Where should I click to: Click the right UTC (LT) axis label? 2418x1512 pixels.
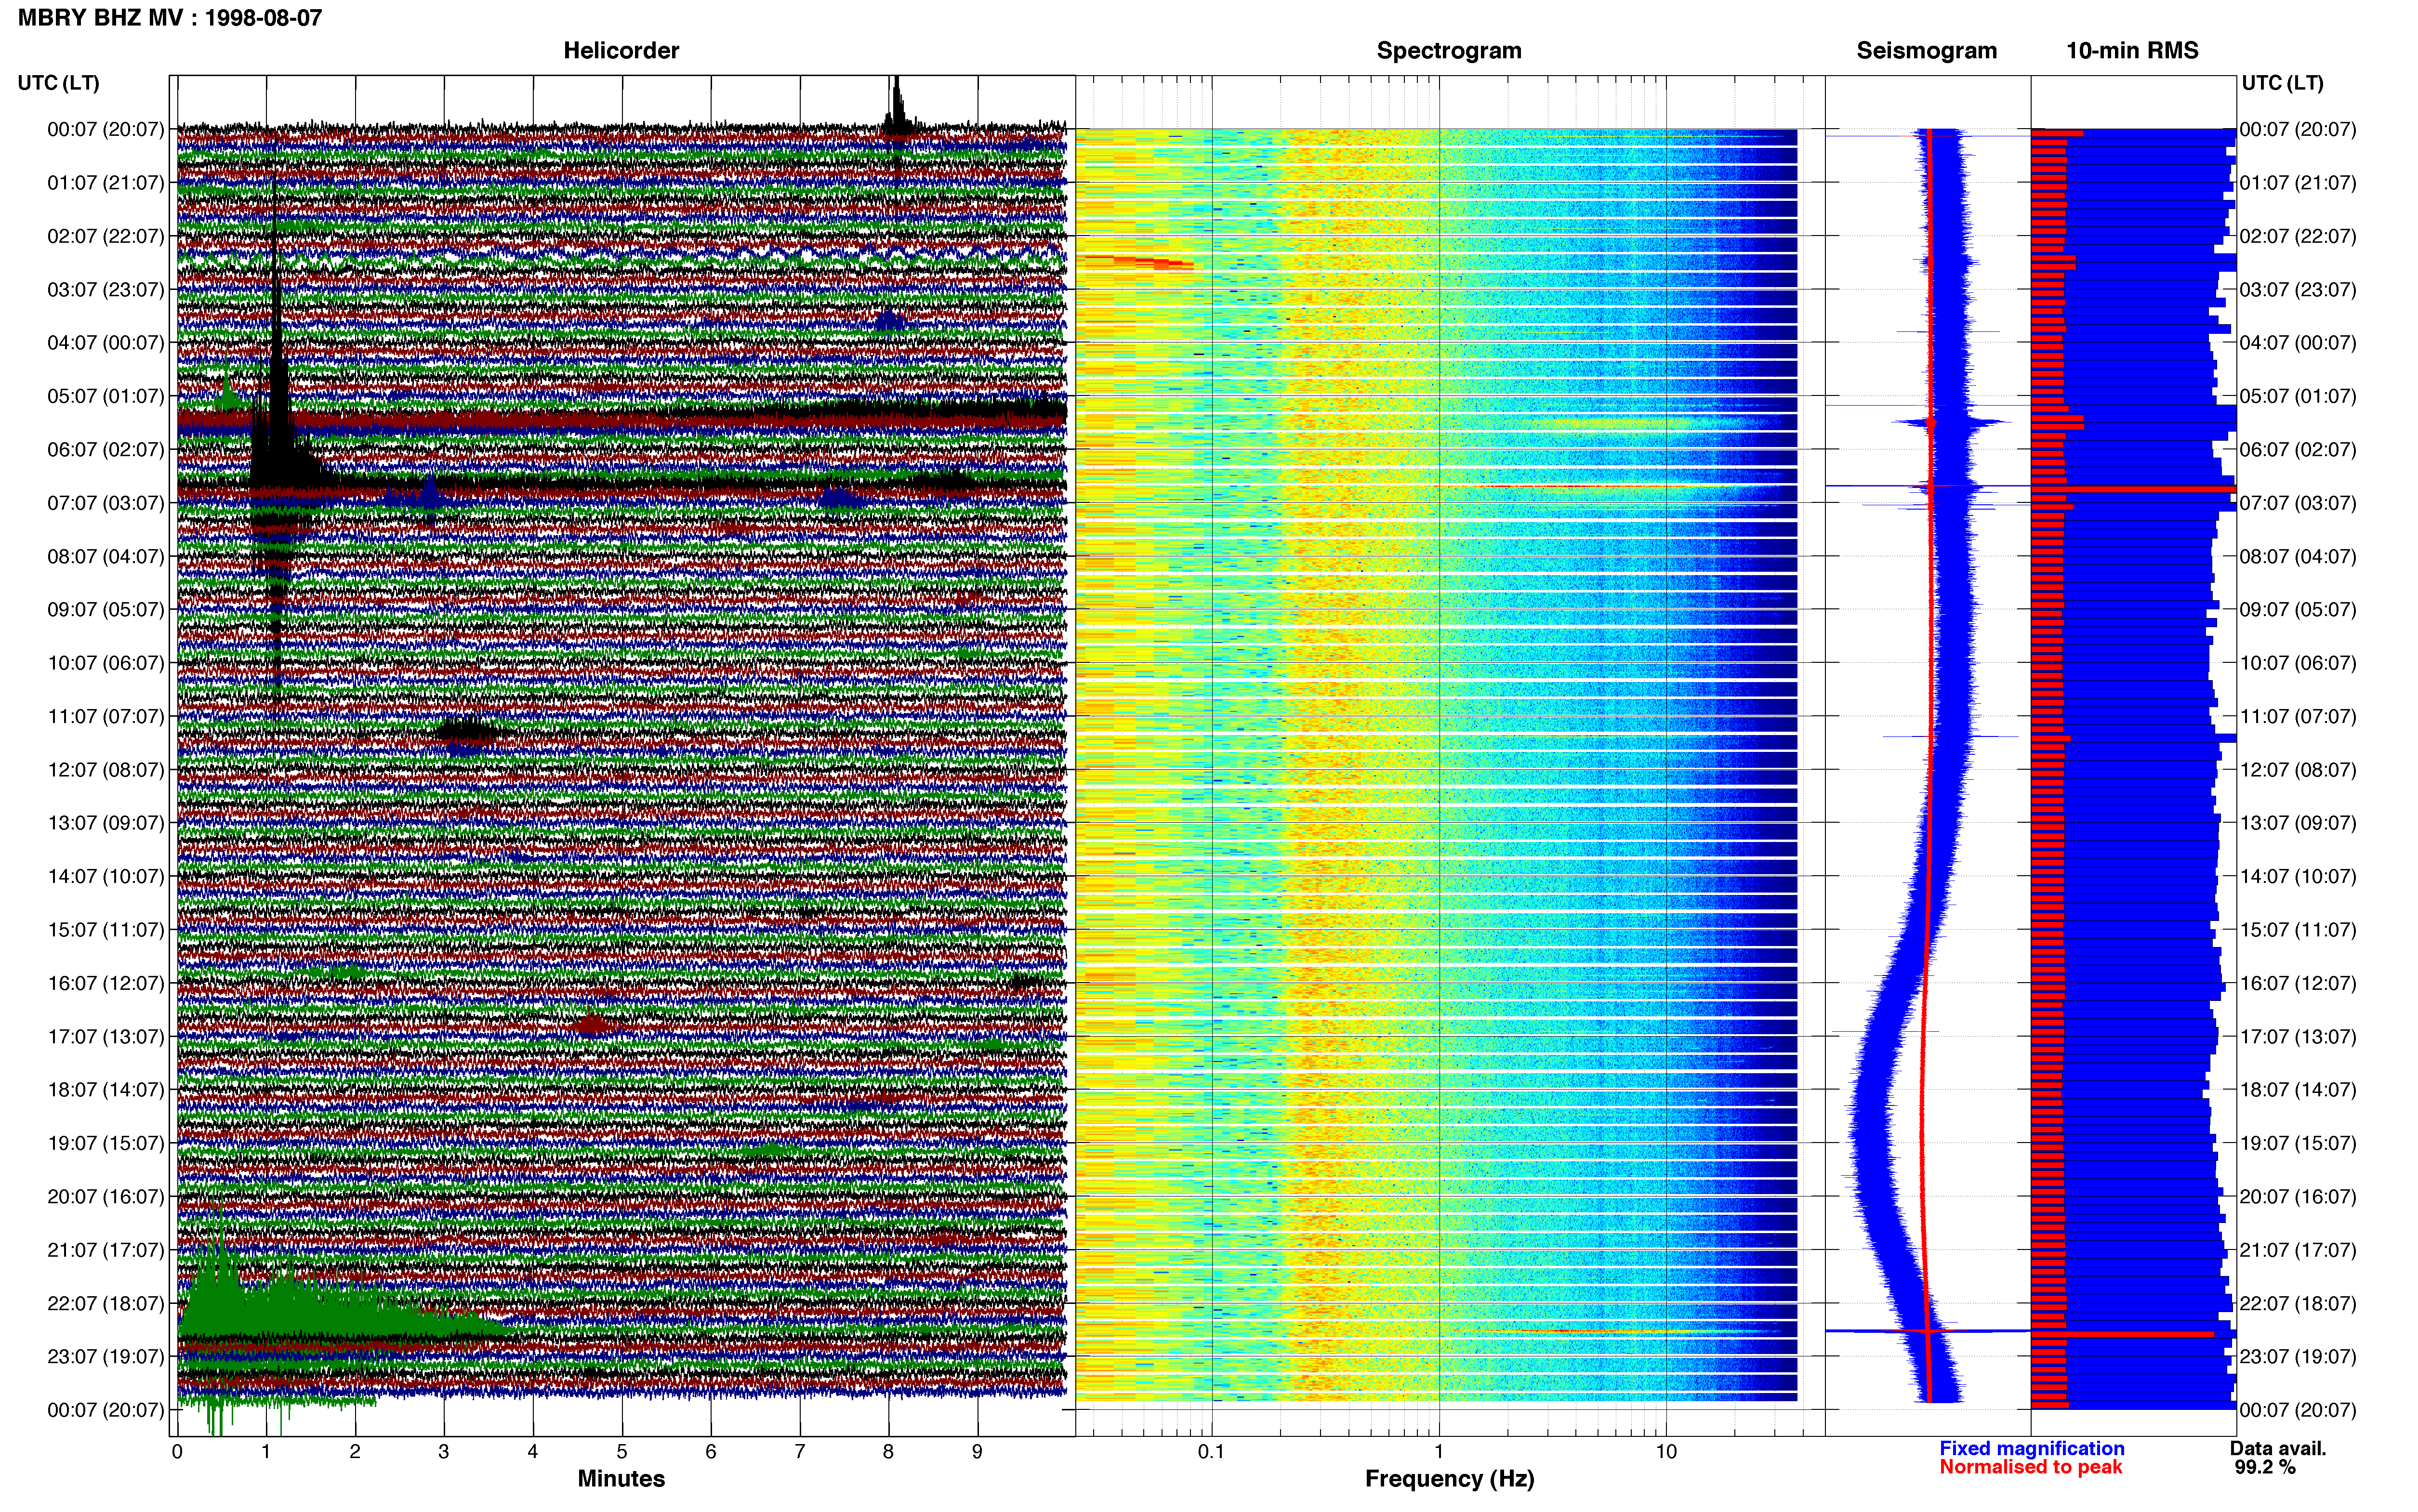click(2282, 82)
